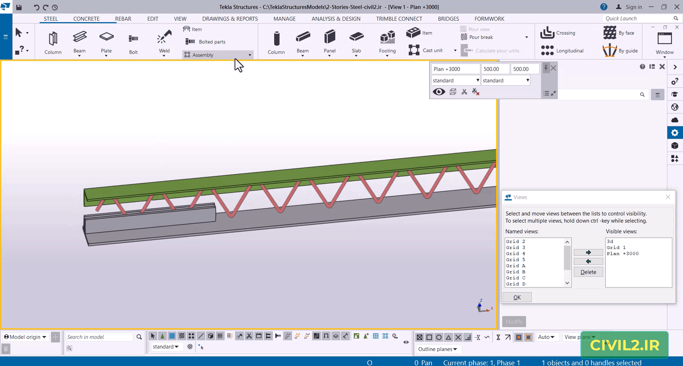
Task: Toggle snap to end points square switch
Action: 429,337
